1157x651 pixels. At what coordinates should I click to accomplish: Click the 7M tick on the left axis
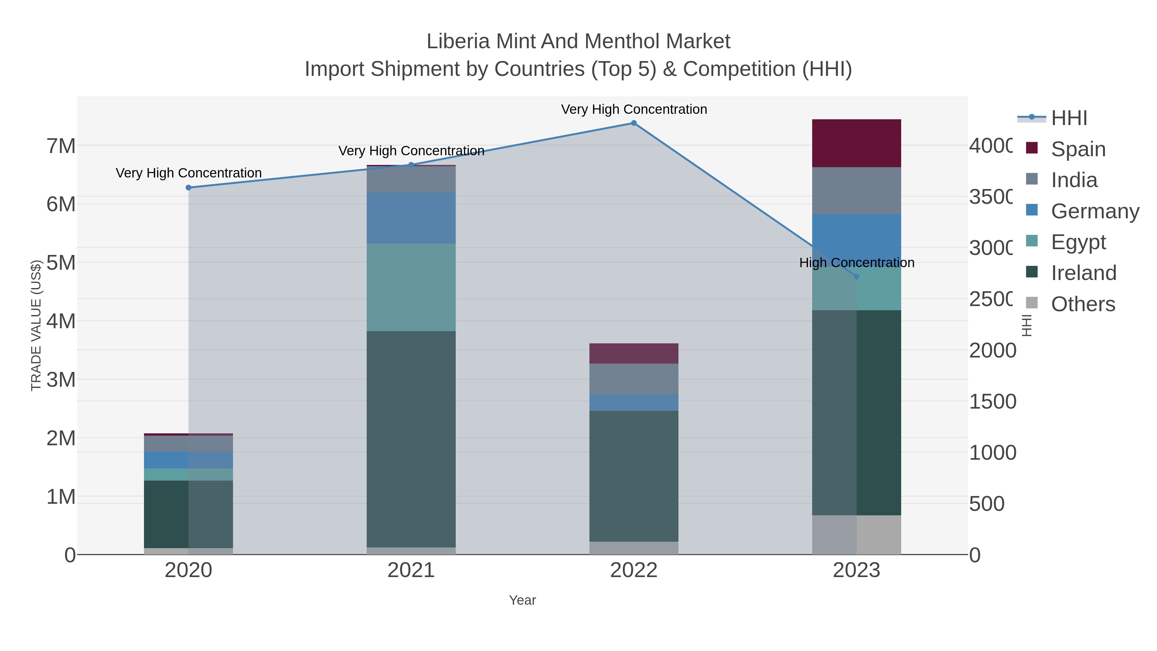pos(61,146)
